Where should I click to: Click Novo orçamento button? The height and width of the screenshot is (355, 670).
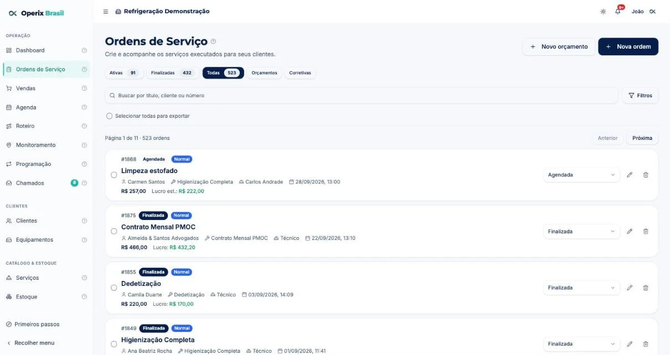(x=559, y=47)
